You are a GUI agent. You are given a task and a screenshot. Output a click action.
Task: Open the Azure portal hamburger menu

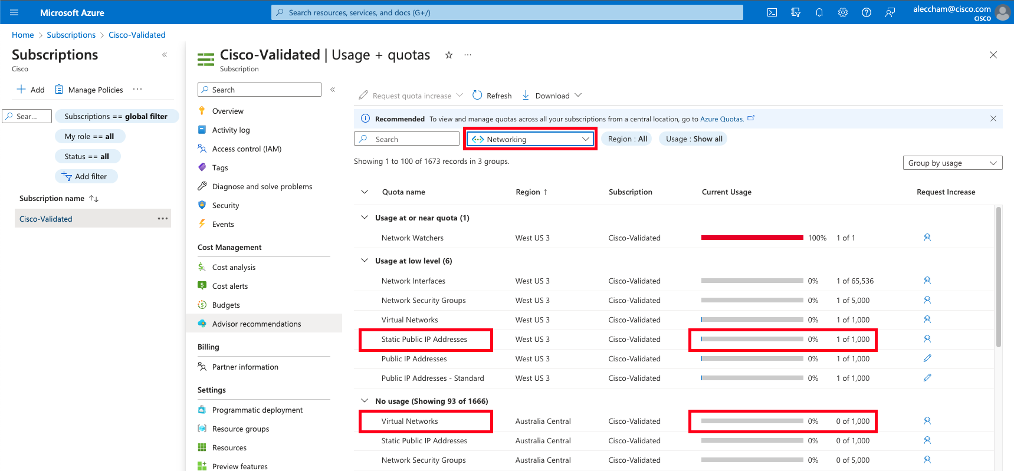point(14,12)
